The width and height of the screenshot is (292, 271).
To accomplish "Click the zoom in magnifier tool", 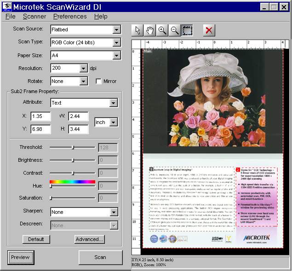I will click(162, 30).
